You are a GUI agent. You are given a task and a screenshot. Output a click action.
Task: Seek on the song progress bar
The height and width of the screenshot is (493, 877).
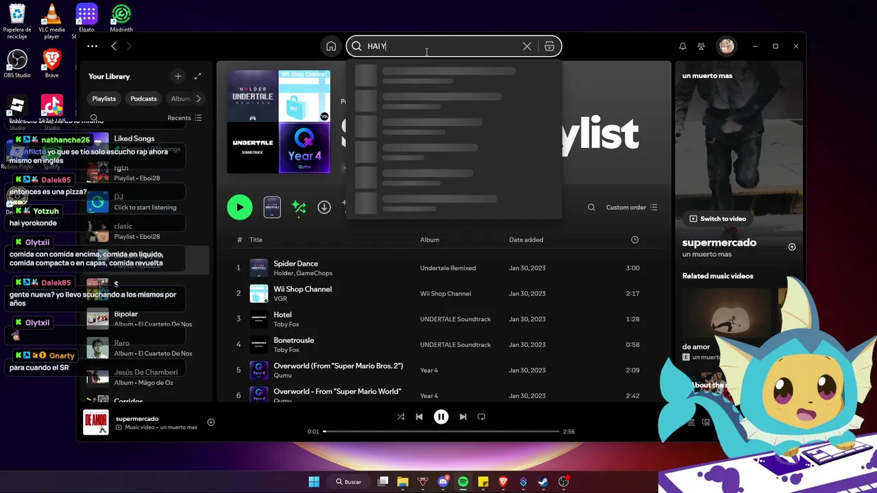[441, 431]
